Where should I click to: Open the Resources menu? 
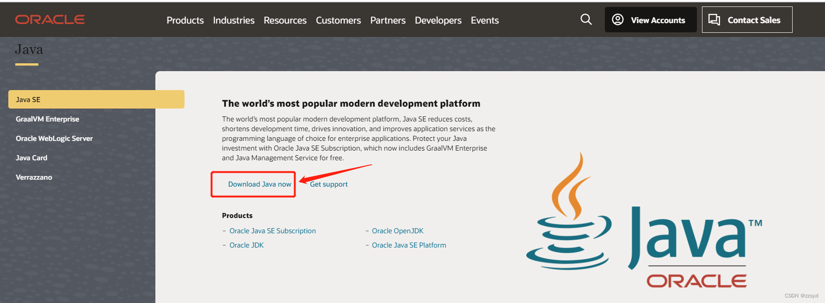[x=285, y=20]
